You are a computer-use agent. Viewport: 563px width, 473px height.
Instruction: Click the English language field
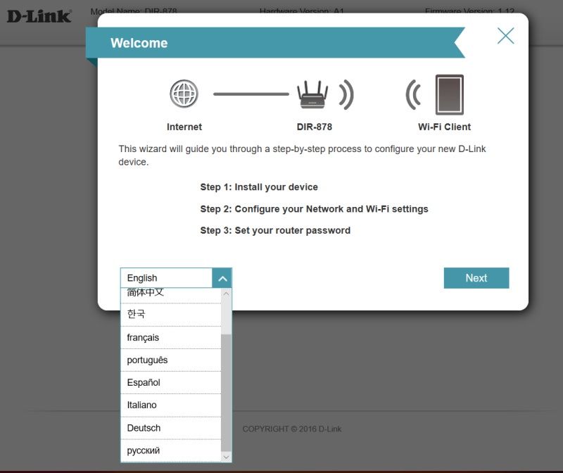click(166, 278)
